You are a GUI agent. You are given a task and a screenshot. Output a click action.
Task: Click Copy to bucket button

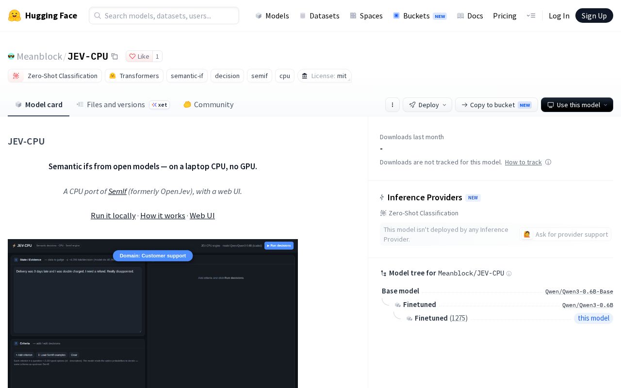(x=496, y=105)
